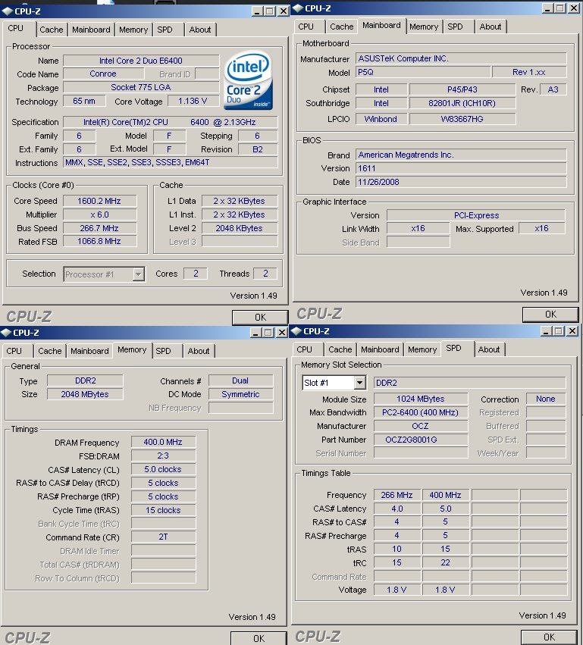Click CPU-Z title bar icon in top-left window
The width and height of the screenshot is (583, 645).
coord(8,11)
